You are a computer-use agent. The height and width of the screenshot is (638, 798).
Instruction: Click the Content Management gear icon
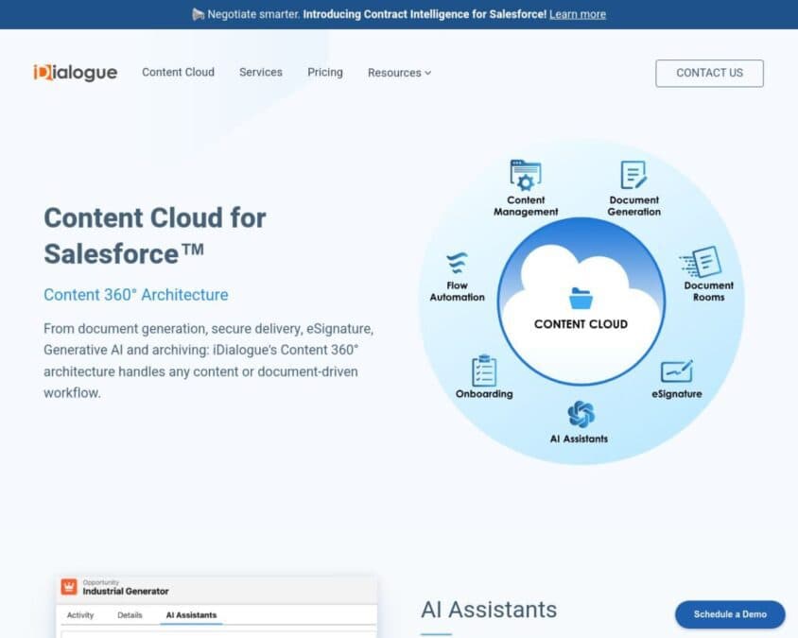click(x=525, y=176)
